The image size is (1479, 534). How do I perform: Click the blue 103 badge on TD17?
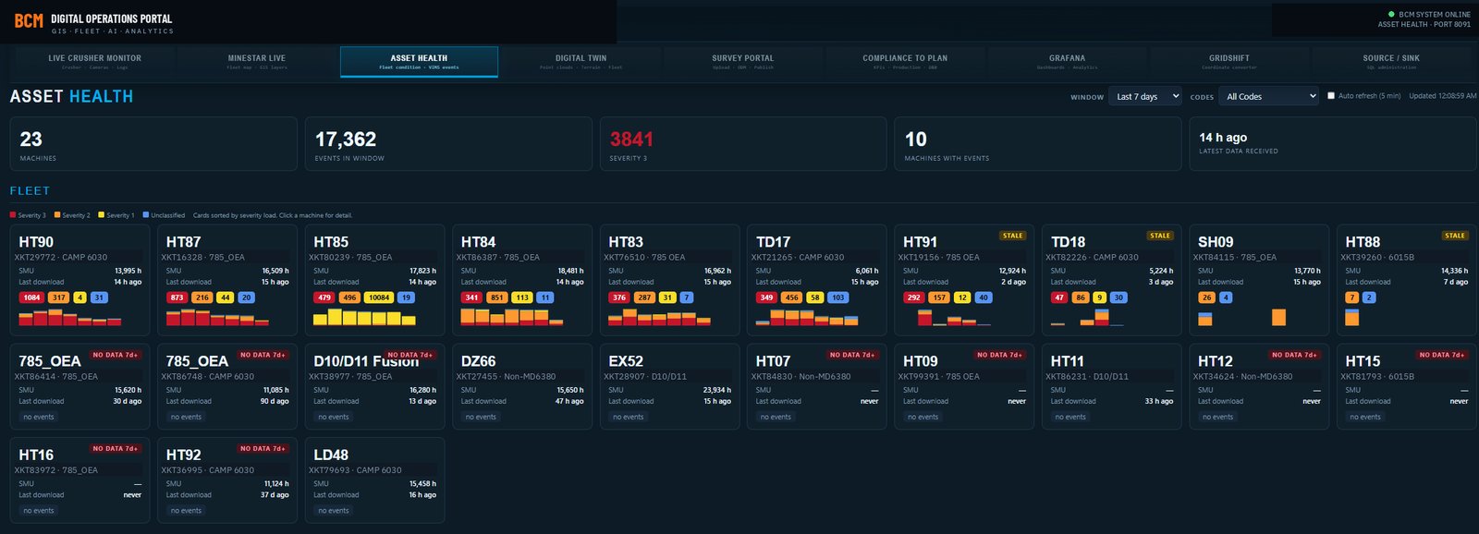(837, 297)
